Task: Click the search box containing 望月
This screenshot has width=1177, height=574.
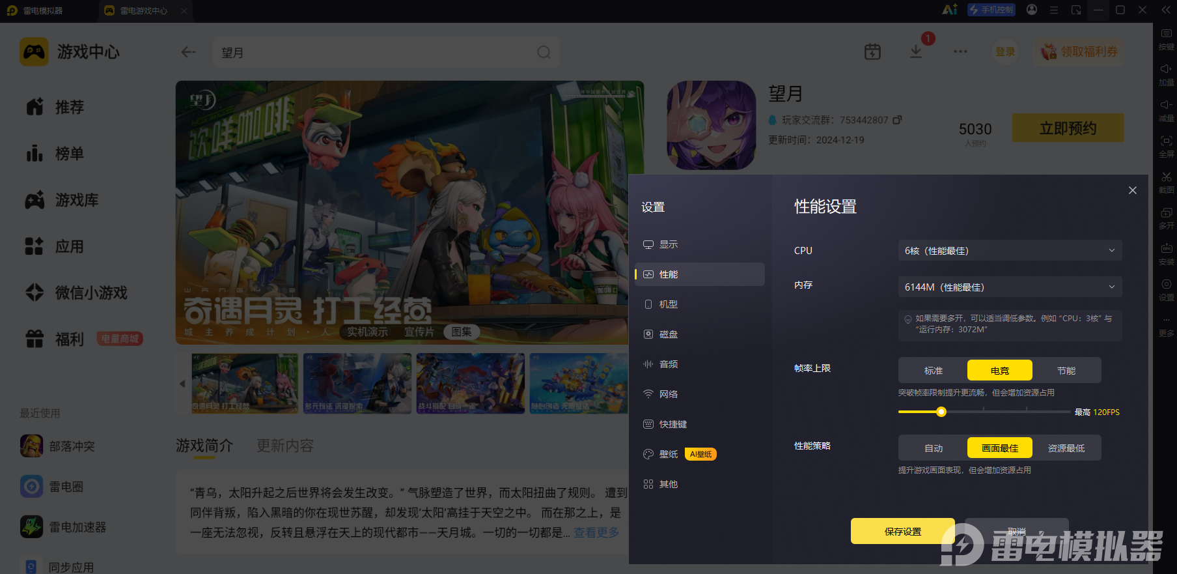Action: tap(387, 52)
